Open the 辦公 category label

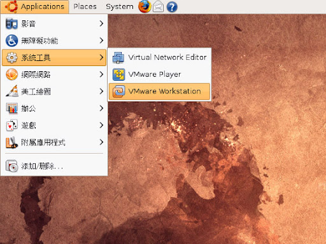click(28, 109)
